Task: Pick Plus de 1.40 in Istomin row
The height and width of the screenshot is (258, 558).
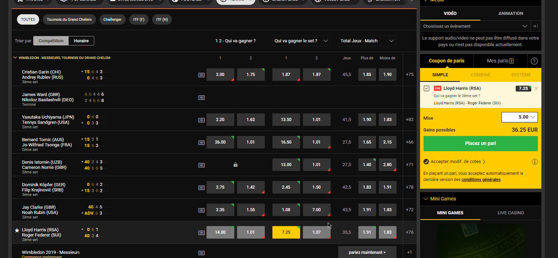Action: [x=367, y=165]
